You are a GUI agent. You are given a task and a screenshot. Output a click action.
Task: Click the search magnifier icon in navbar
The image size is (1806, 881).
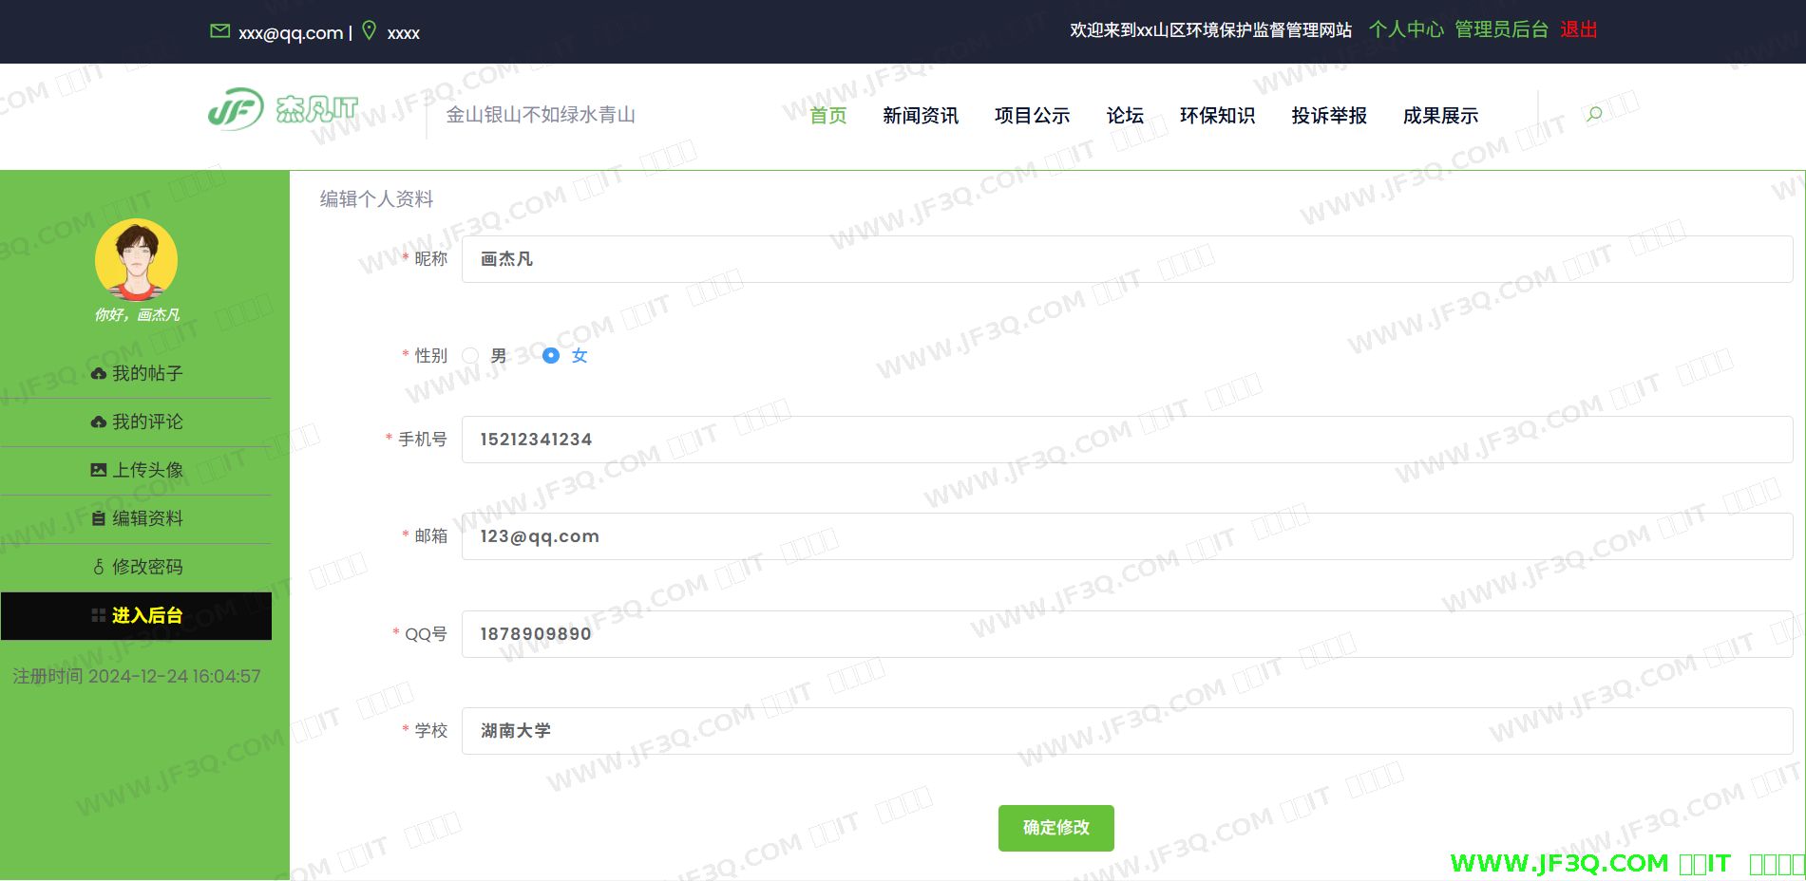[x=1594, y=115]
